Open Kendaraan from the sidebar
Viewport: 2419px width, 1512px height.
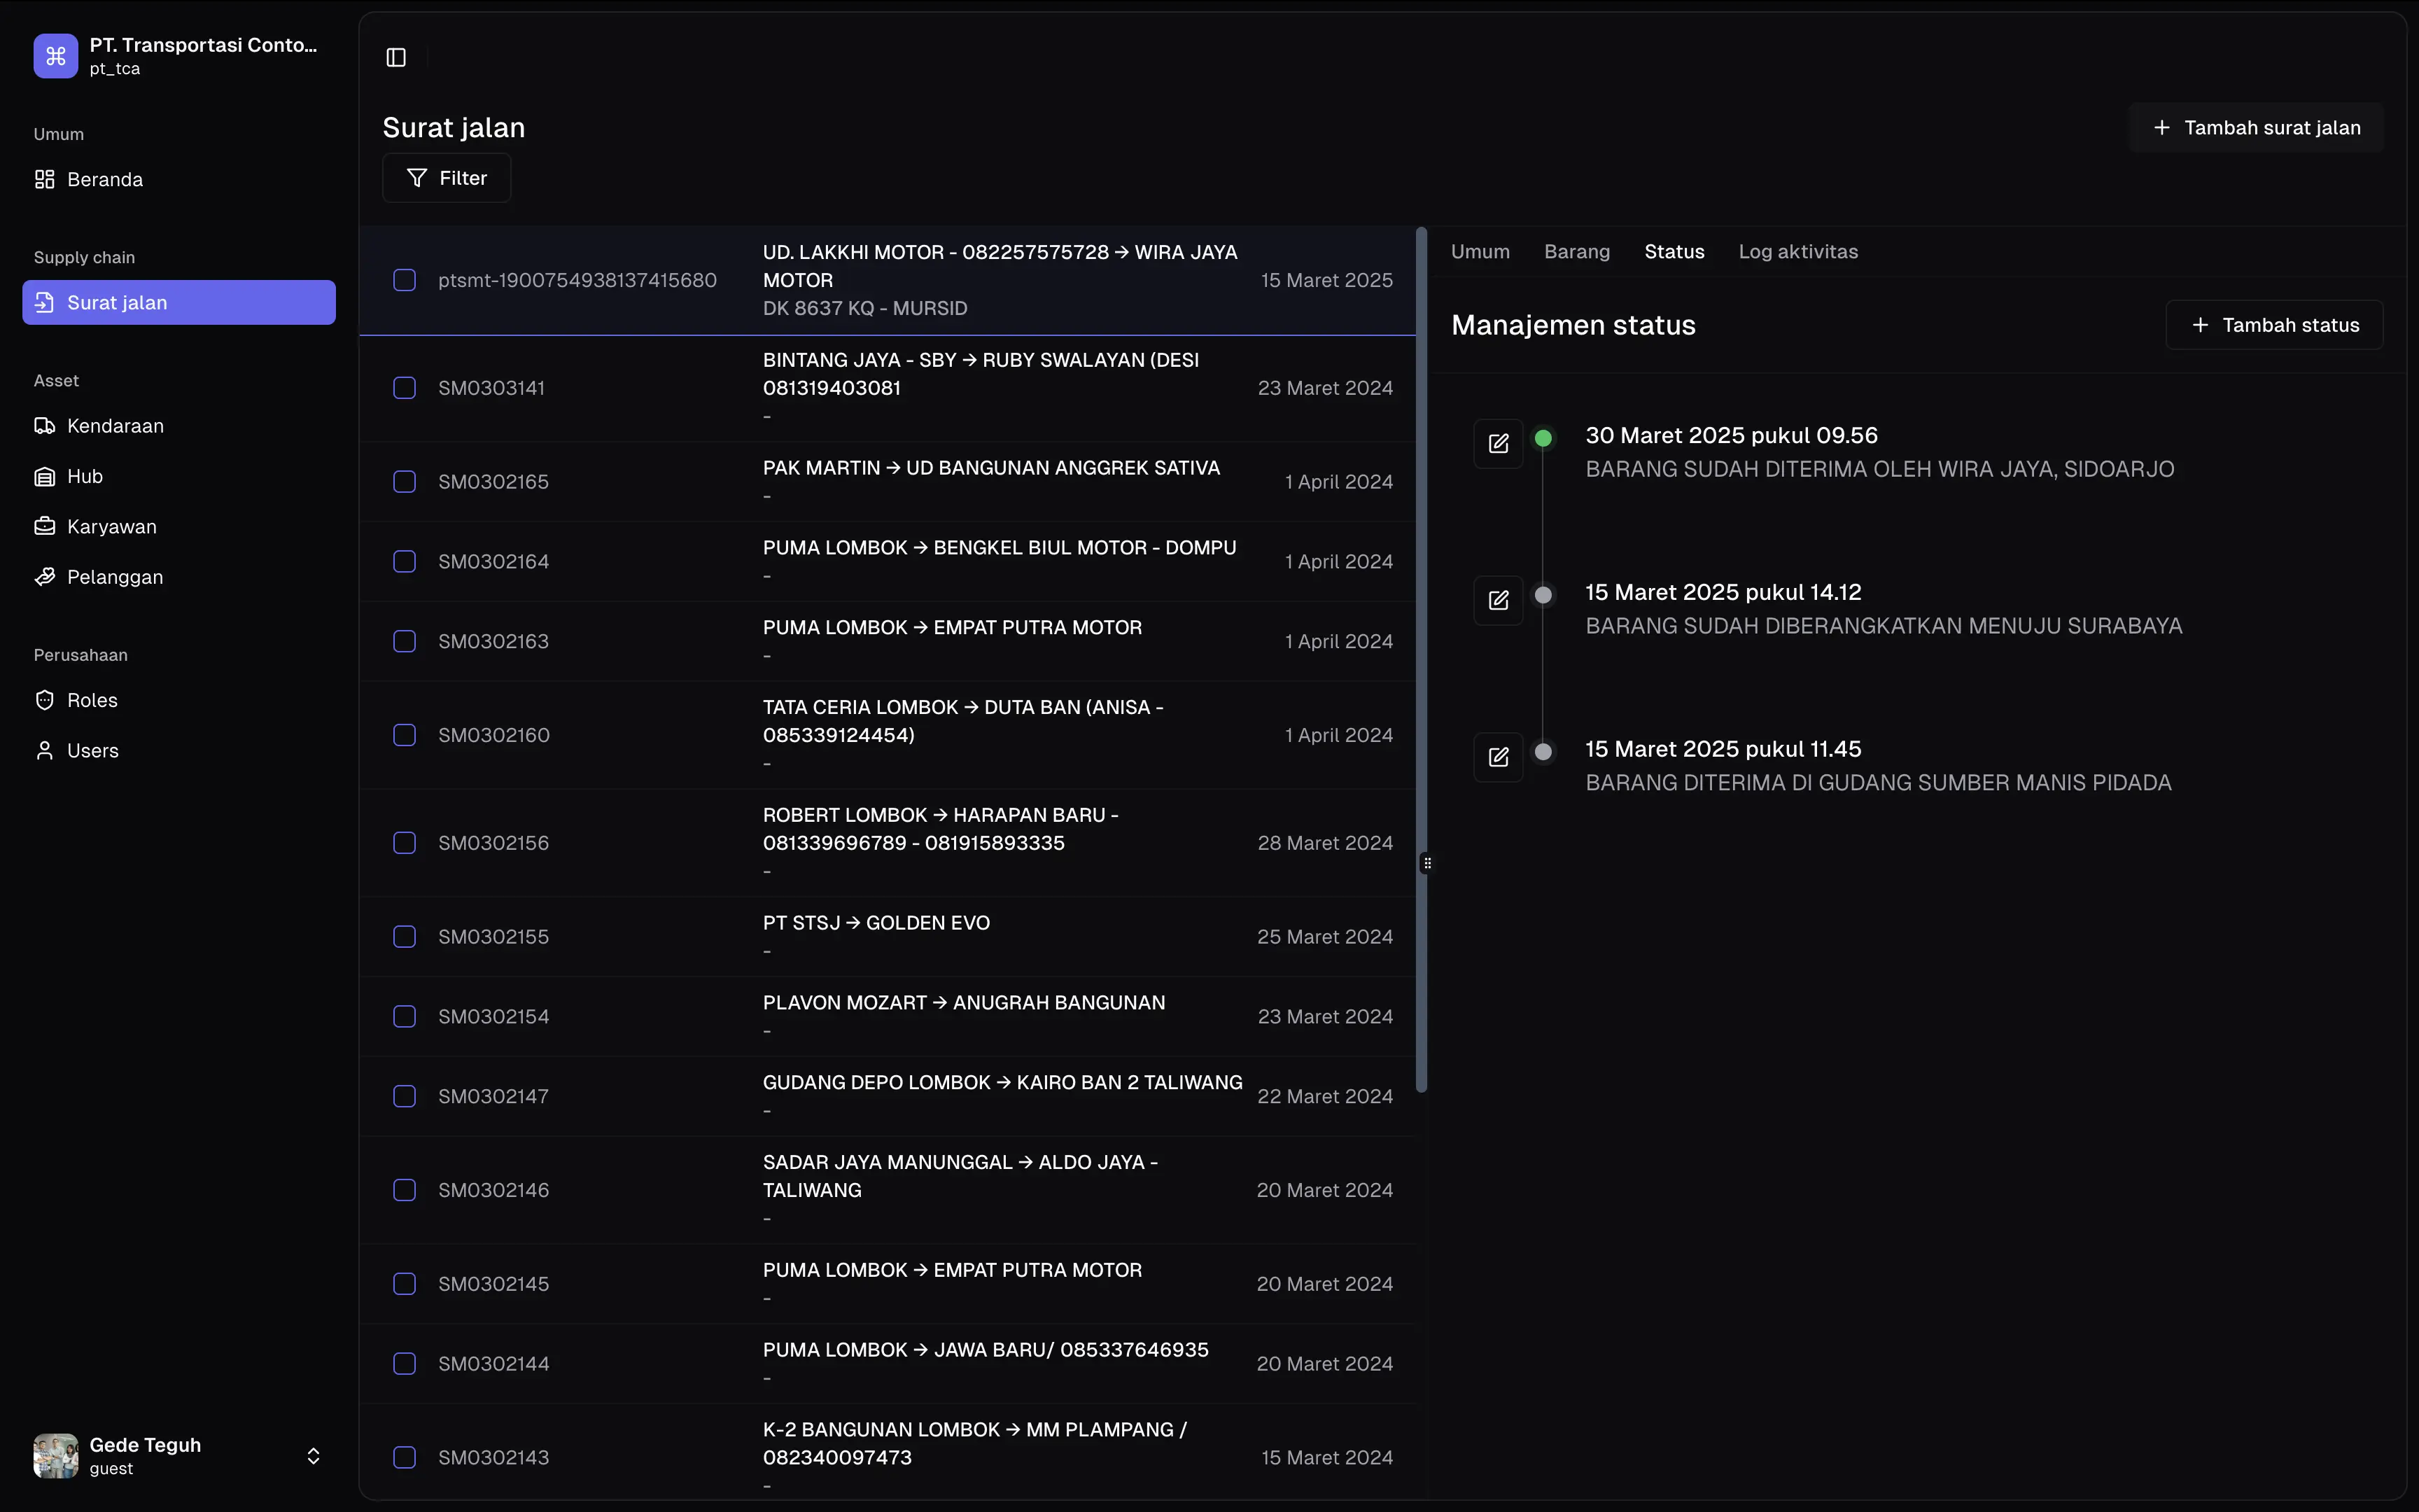click(x=114, y=426)
